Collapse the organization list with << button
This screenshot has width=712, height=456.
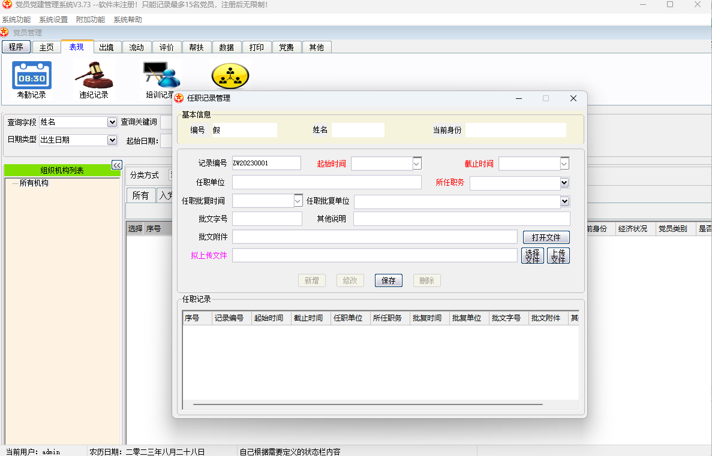pos(117,165)
